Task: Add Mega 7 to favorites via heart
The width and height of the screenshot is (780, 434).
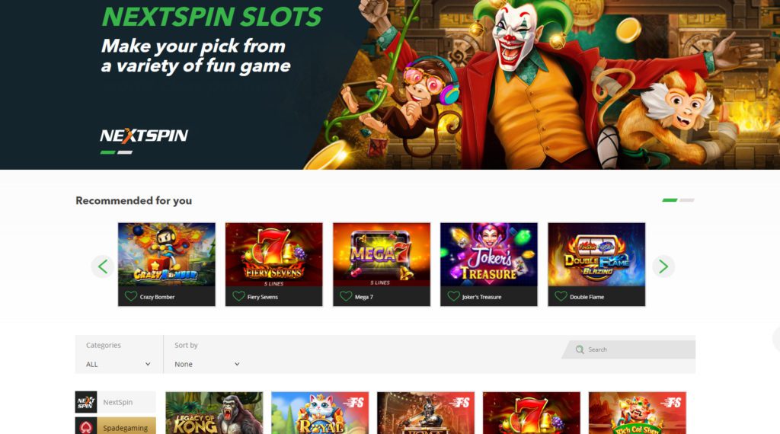Action: click(346, 296)
